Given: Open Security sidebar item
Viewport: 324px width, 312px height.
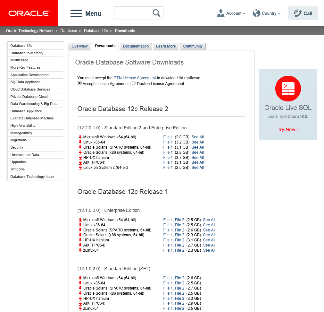Looking at the screenshot, I should [x=35, y=147].
